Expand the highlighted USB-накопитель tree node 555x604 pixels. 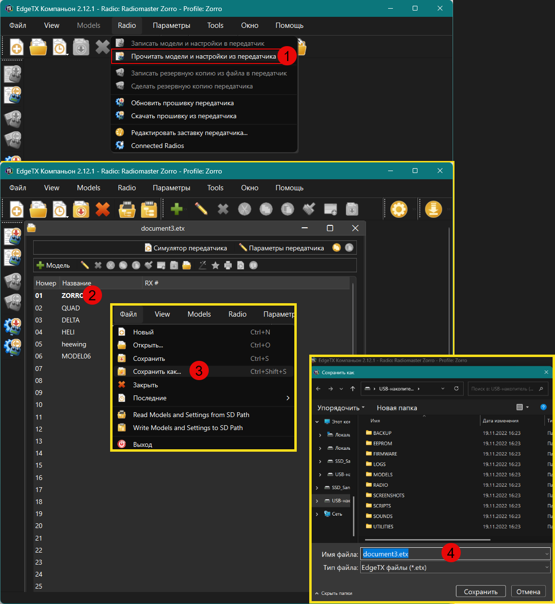pyautogui.click(x=317, y=501)
